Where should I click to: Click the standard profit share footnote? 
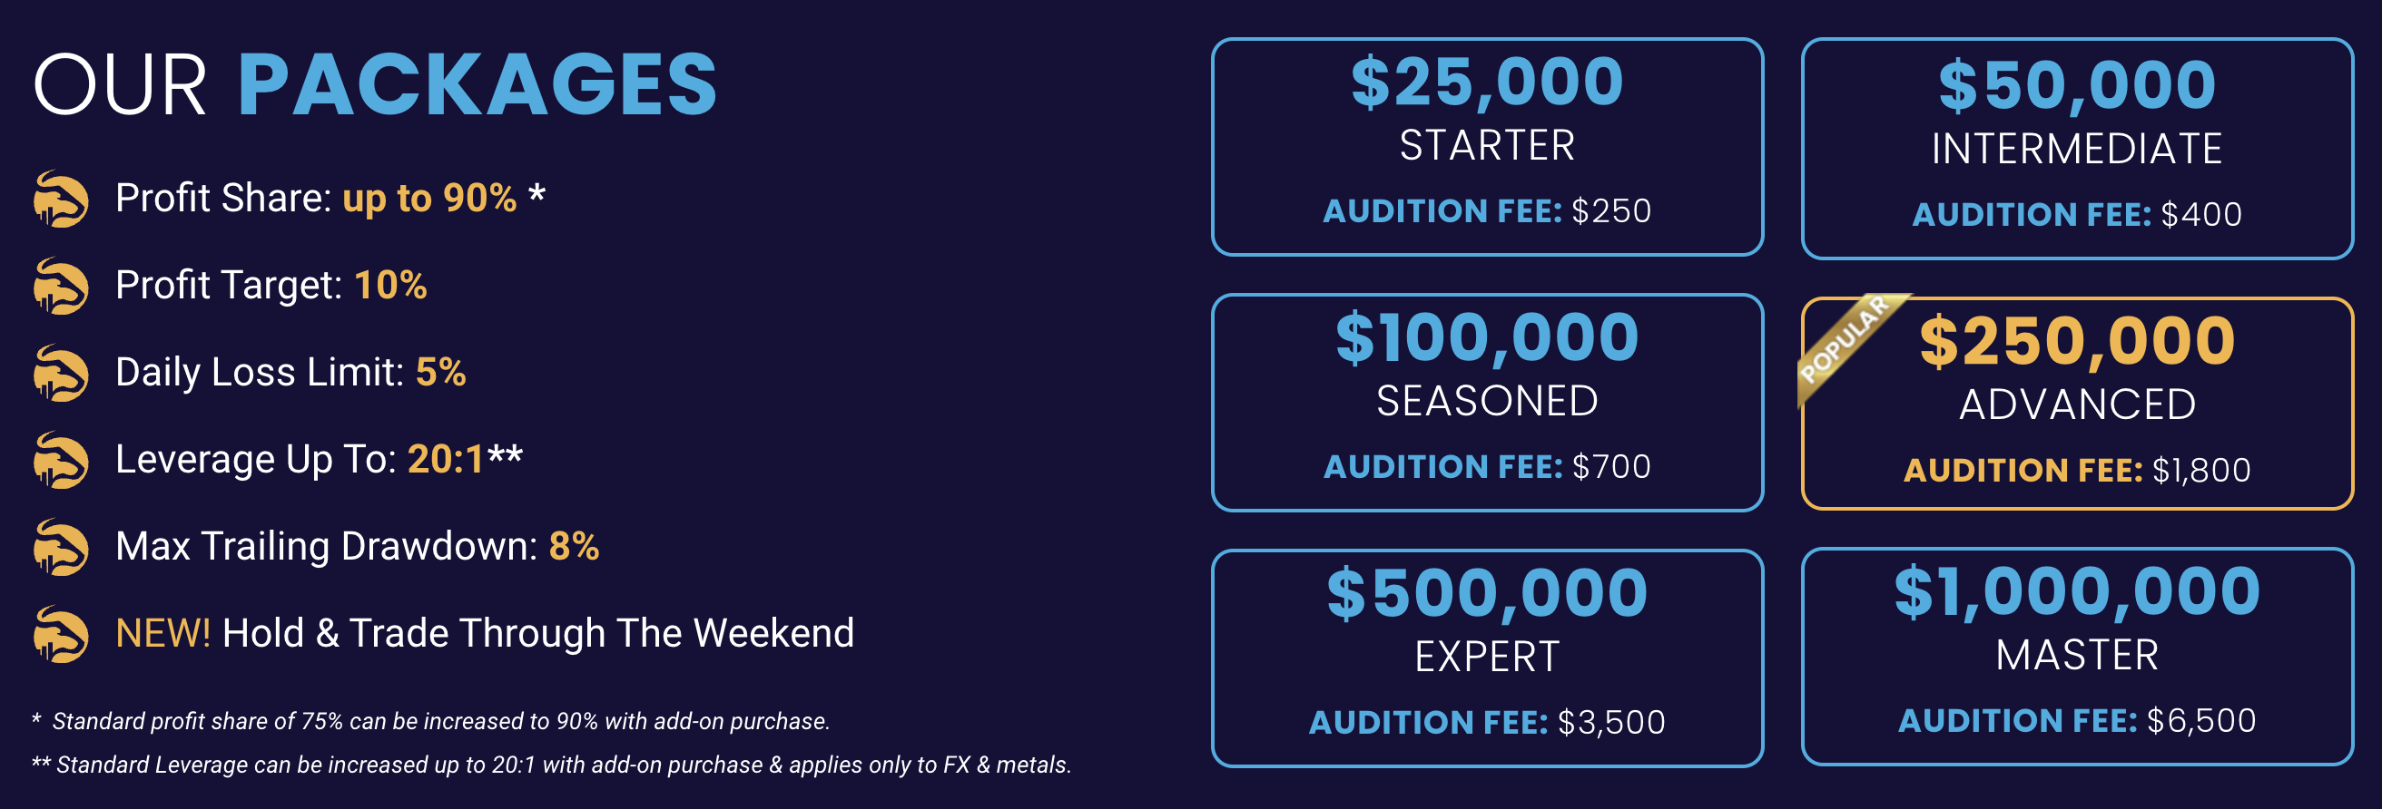pos(431,721)
